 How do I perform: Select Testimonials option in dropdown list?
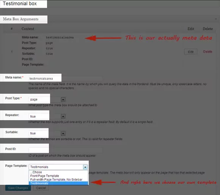tap(58, 183)
